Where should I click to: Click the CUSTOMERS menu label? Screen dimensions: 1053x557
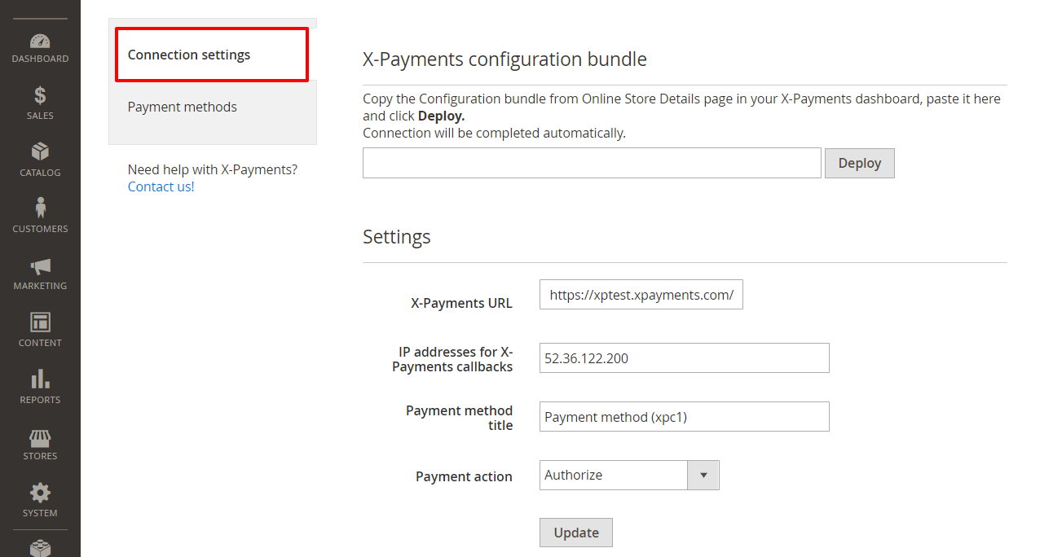coord(40,229)
